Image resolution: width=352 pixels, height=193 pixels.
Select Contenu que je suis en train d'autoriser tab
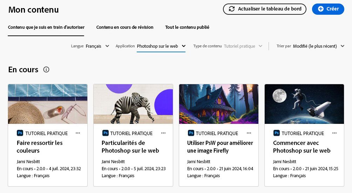click(x=46, y=27)
